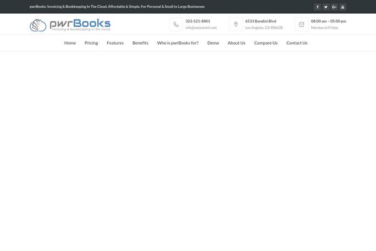
Task: Click the pwrBooks cloud logo
Action: pos(38,25)
